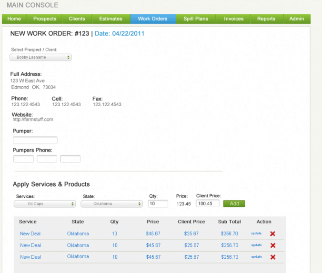
Task: Click into the Pumper text field
Action: (35, 140)
